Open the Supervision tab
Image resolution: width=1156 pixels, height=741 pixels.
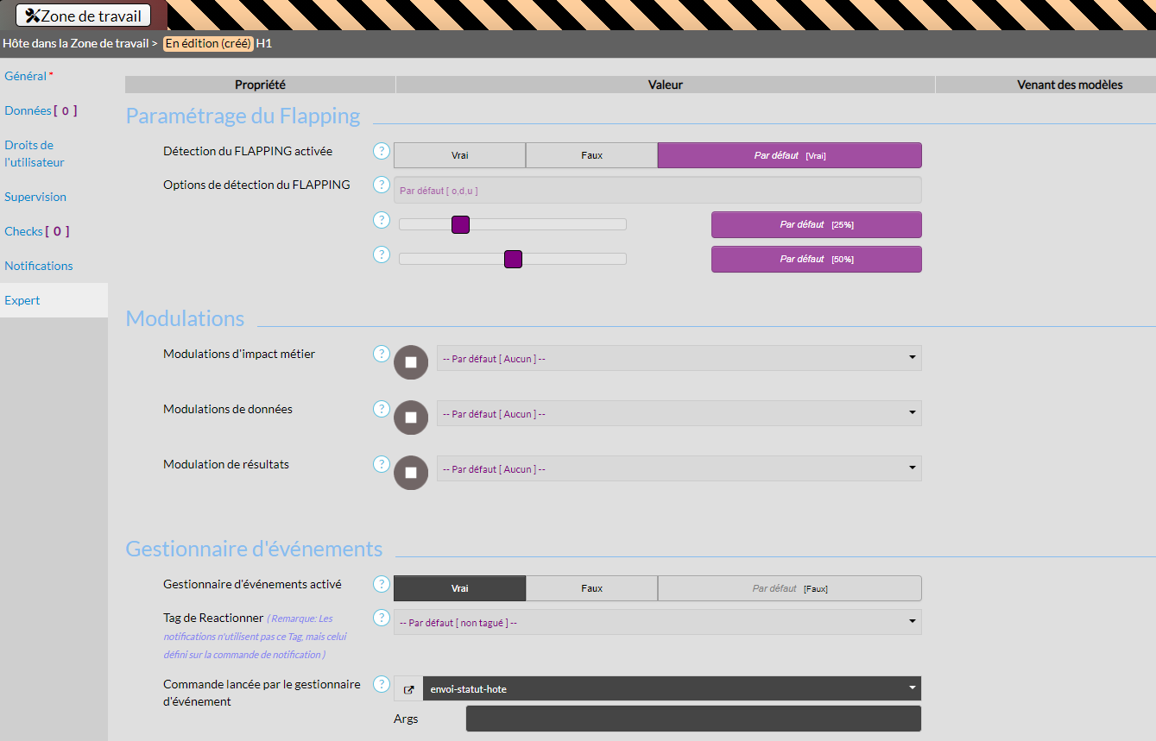(x=35, y=197)
